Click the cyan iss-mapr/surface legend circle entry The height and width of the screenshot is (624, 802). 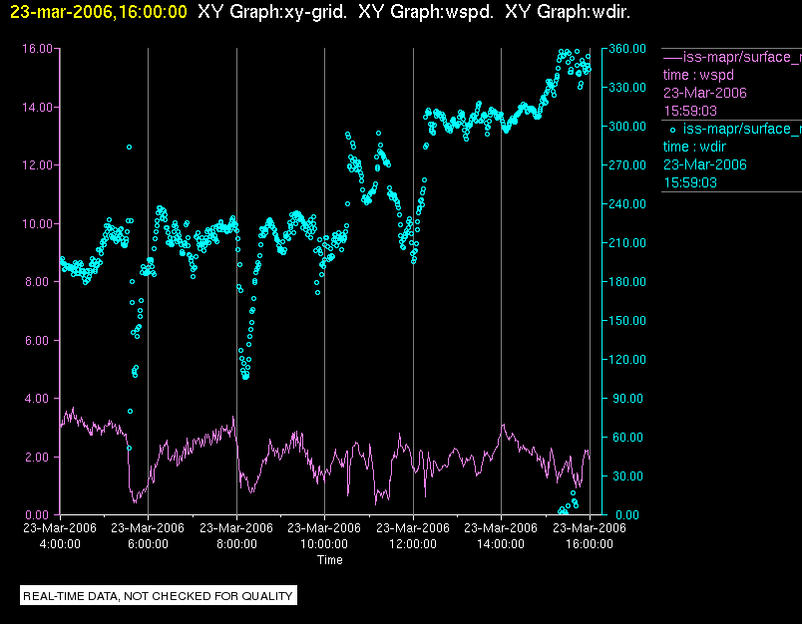point(735,129)
